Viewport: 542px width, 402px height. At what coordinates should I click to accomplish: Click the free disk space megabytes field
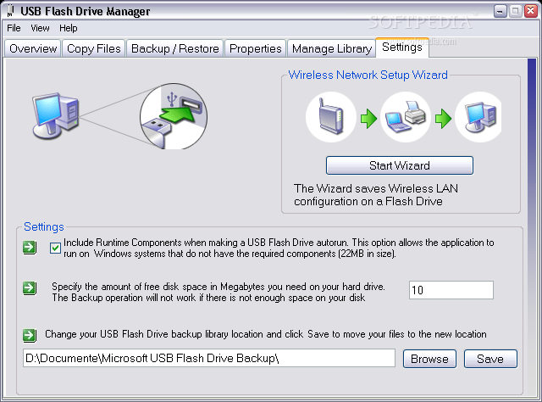(451, 290)
